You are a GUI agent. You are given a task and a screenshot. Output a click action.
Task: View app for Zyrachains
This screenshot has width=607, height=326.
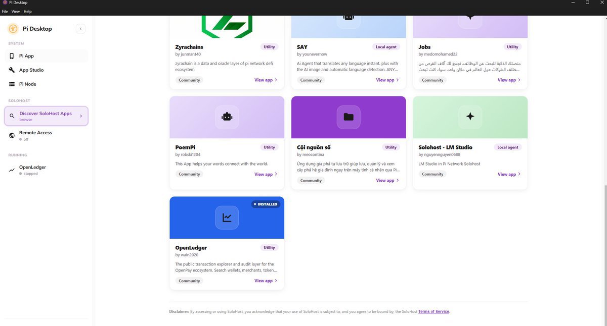coord(266,80)
